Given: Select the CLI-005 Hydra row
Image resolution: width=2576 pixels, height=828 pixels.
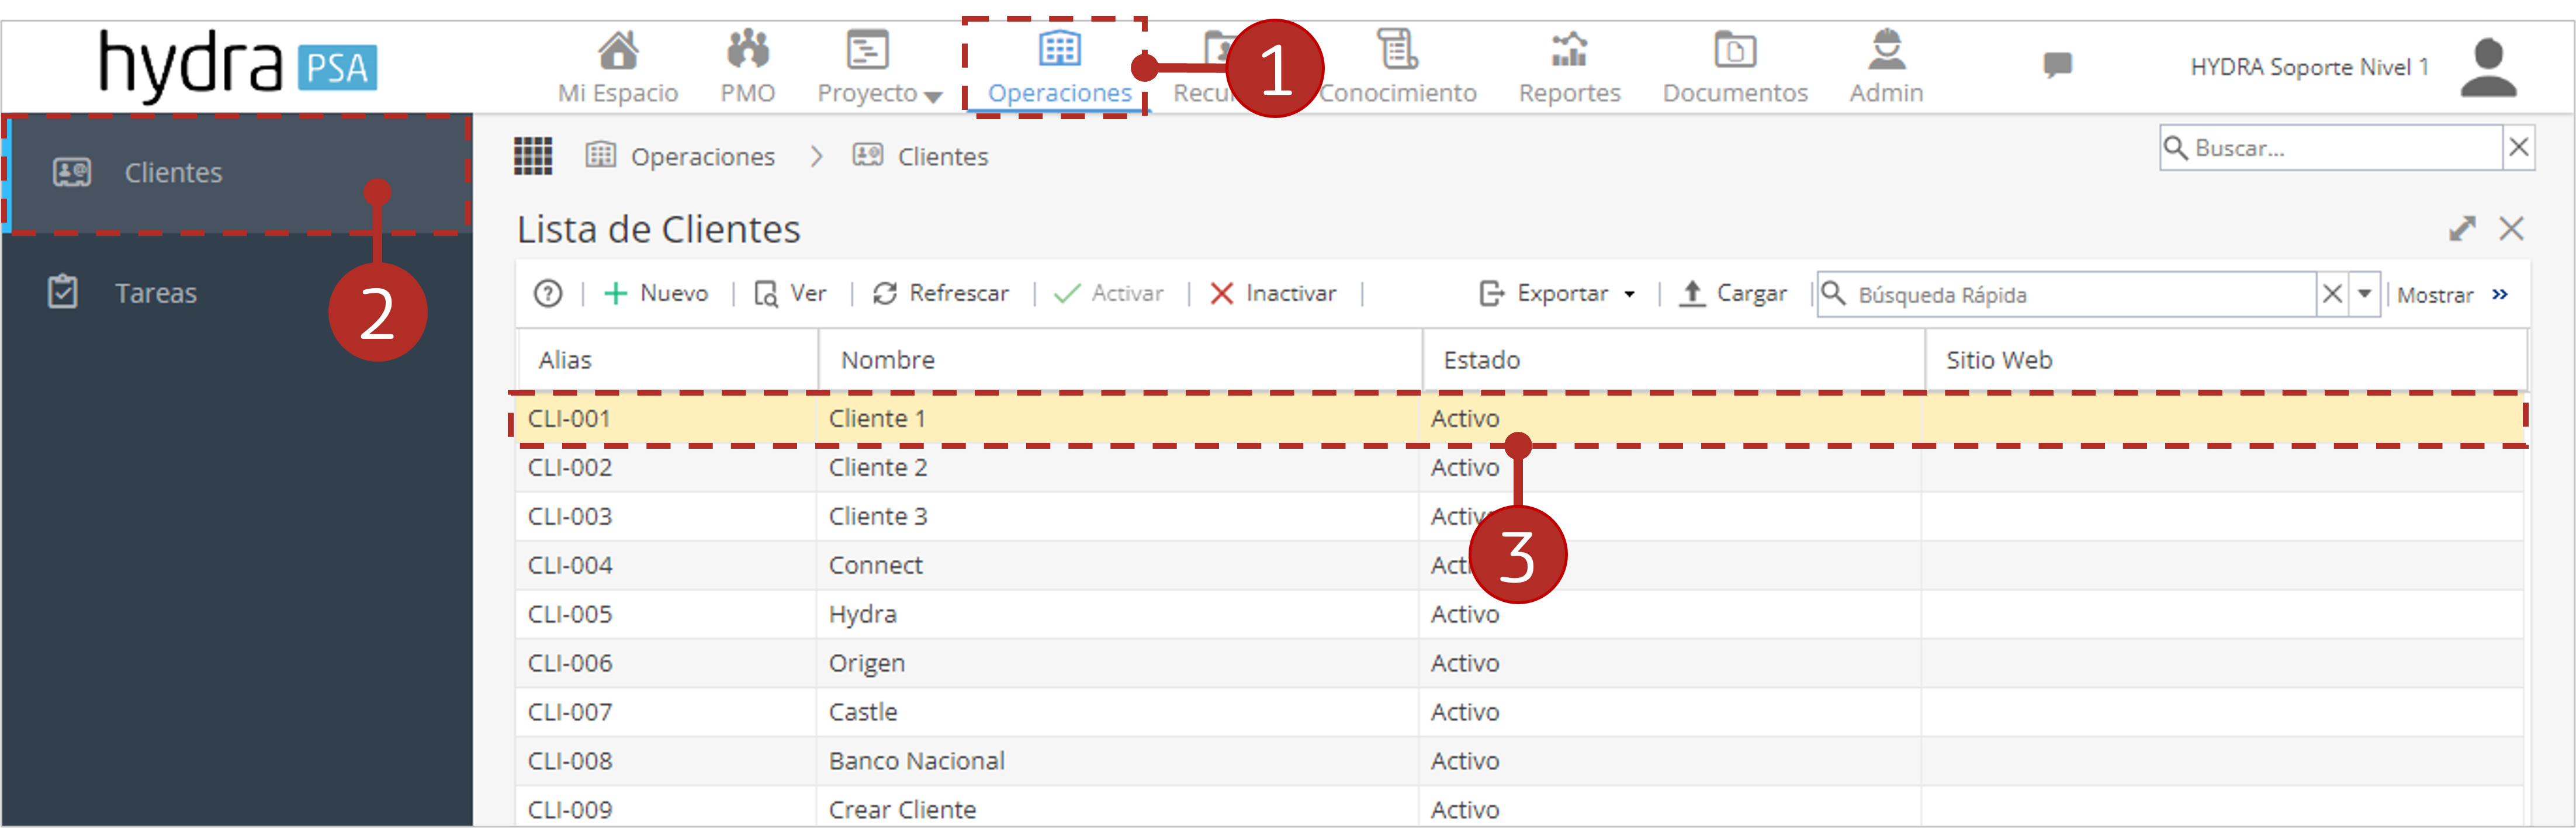Looking at the screenshot, I should (1520, 614).
